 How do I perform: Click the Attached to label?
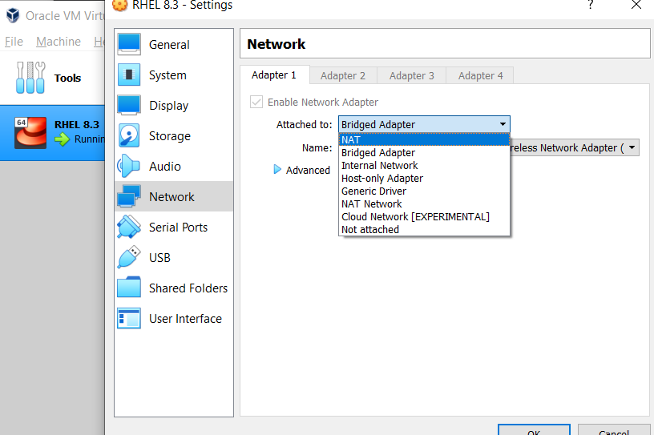pyautogui.click(x=304, y=125)
